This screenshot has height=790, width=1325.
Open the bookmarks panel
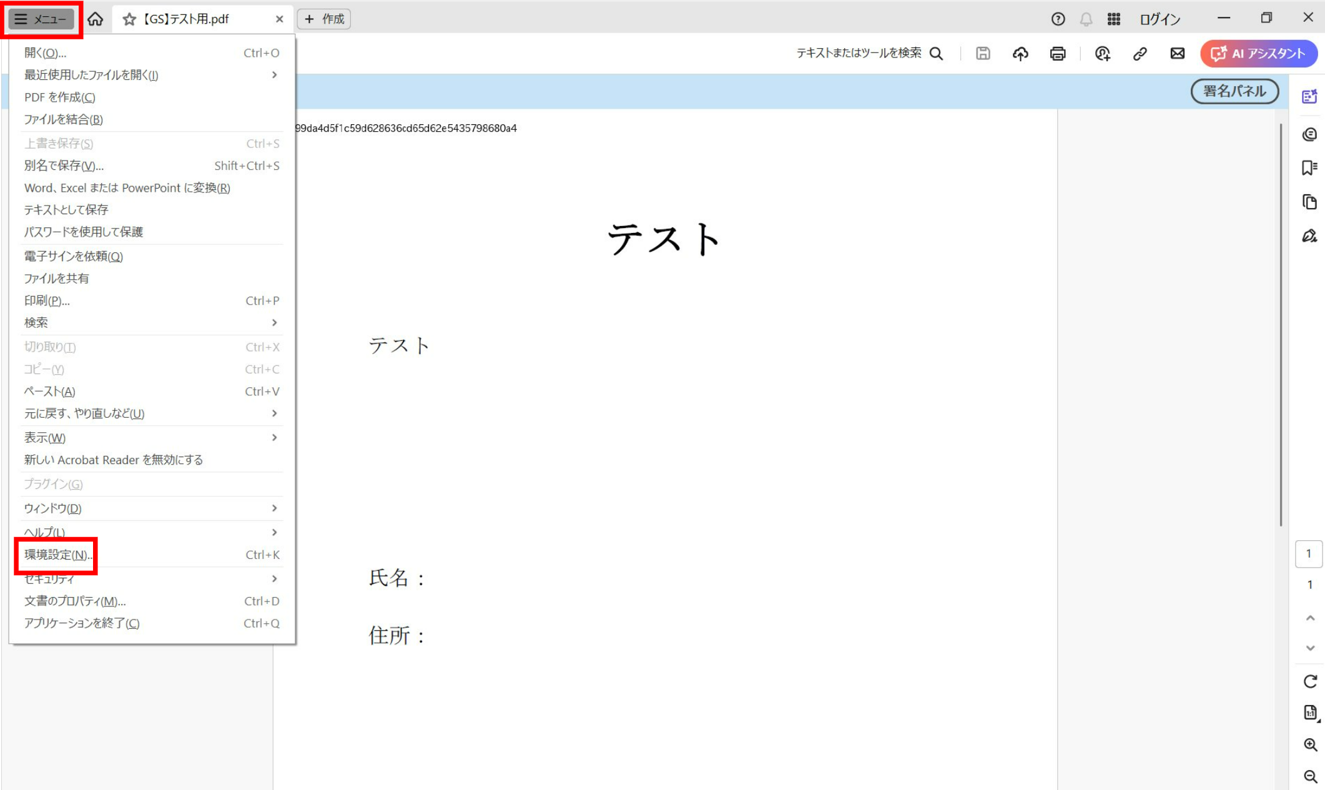(1309, 167)
